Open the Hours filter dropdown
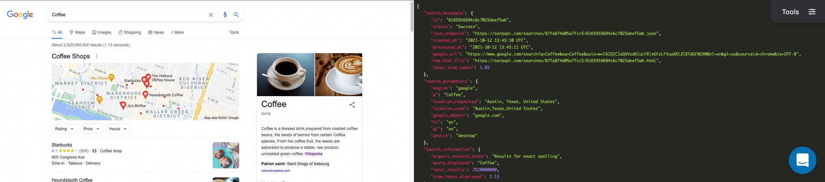The width and height of the screenshot is (825, 182). [118, 129]
